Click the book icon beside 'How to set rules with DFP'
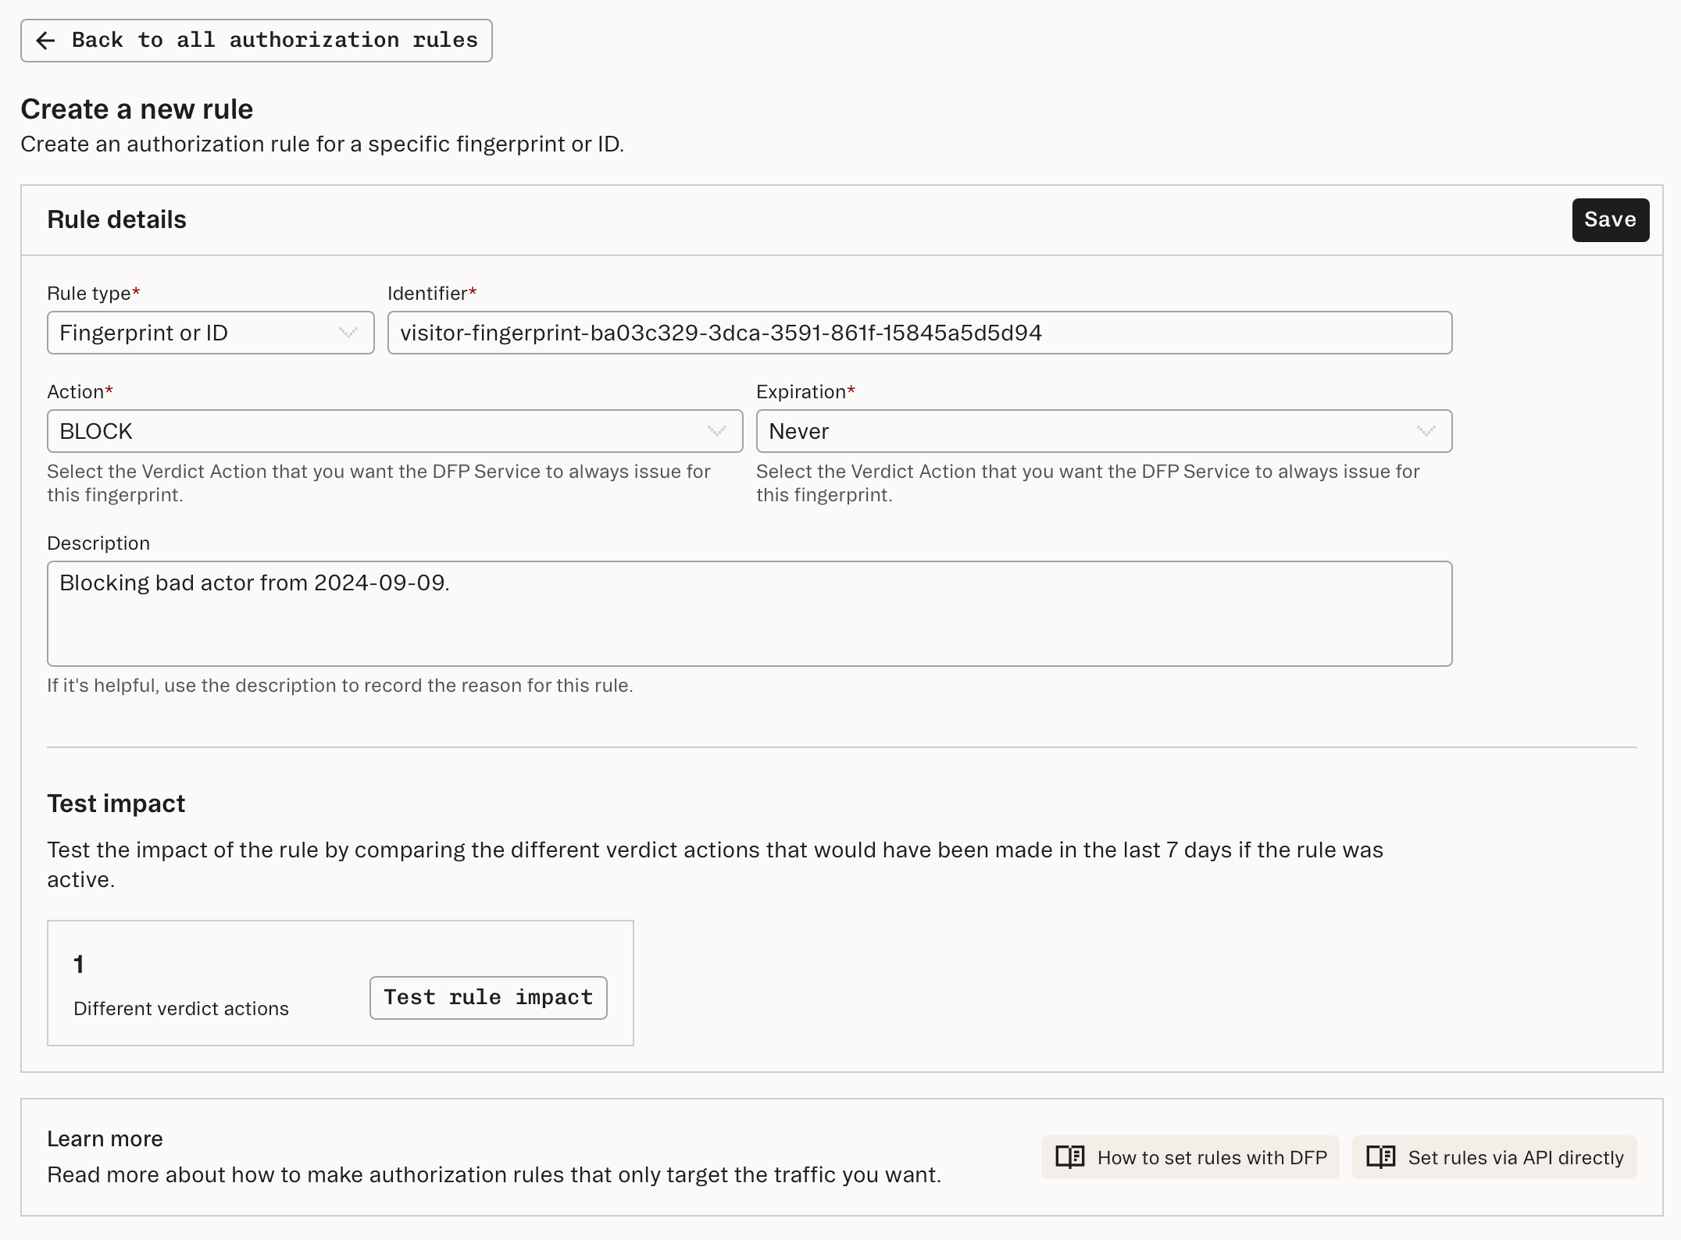 click(1069, 1156)
